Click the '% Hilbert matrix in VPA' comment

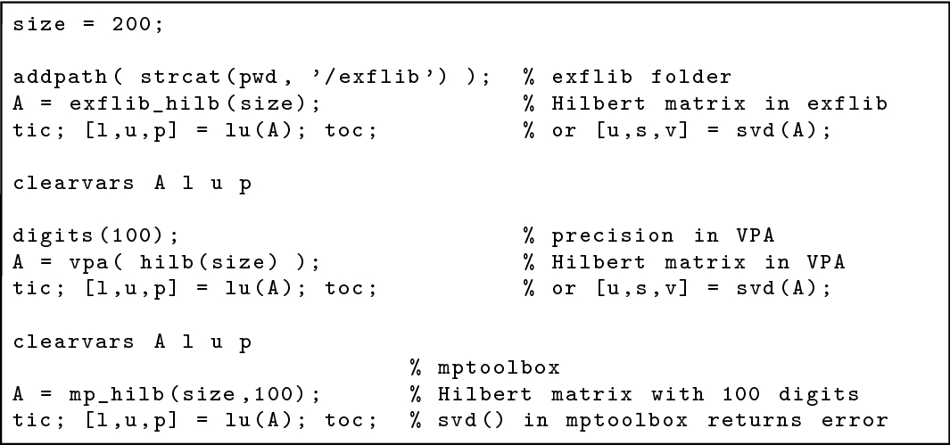point(684,262)
